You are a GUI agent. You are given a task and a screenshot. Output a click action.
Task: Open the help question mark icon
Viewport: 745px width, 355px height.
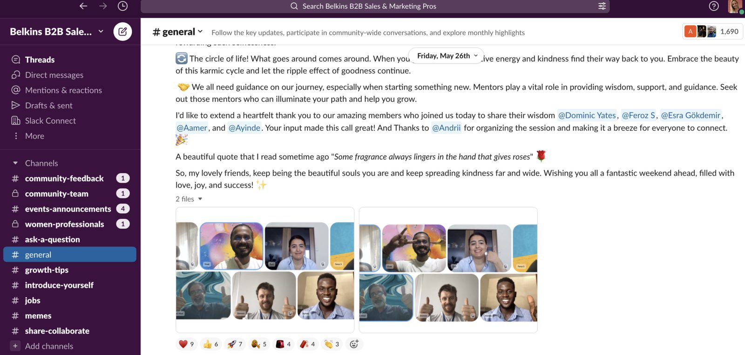713,6
